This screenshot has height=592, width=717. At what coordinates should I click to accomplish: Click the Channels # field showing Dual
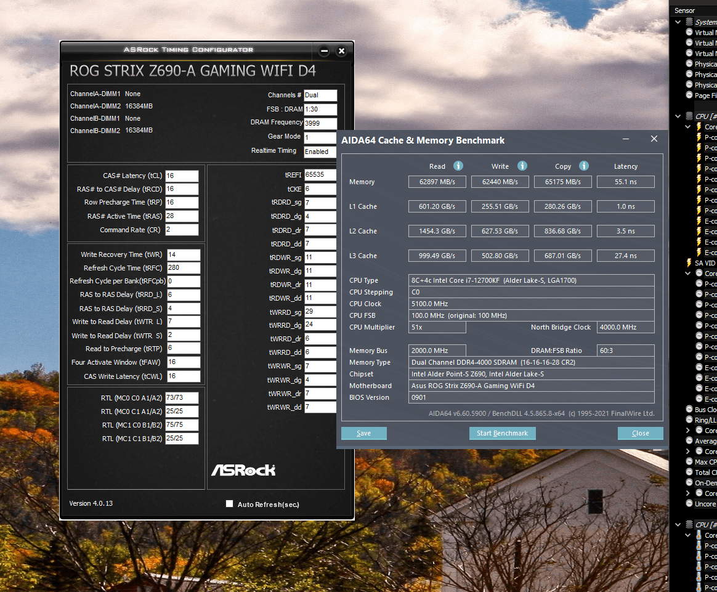[320, 95]
